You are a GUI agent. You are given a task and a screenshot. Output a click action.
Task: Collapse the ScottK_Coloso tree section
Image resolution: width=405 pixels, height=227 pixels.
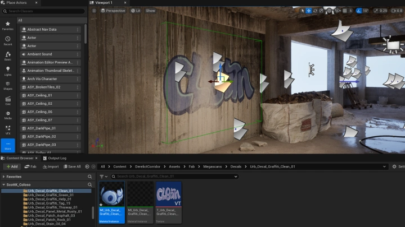click(x=3, y=184)
